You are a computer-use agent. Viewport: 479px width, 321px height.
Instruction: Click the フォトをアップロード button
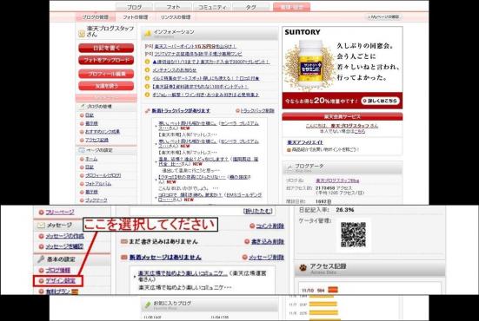pyautogui.click(x=106, y=61)
